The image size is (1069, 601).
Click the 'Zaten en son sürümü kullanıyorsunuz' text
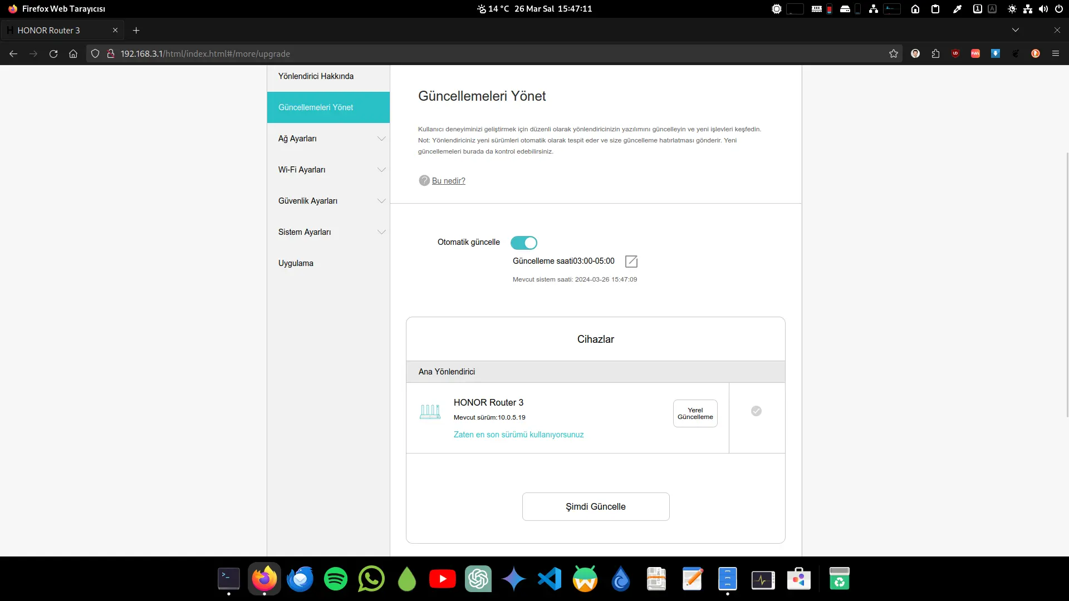point(519,435)
